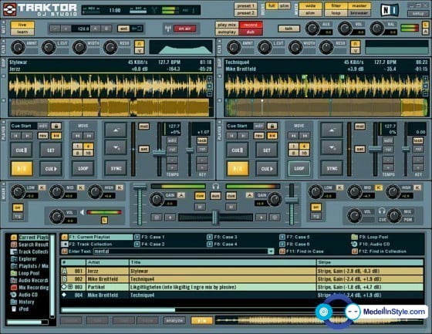Click the Deck A play/pause button
432x334 pixels.
[22, 168]
